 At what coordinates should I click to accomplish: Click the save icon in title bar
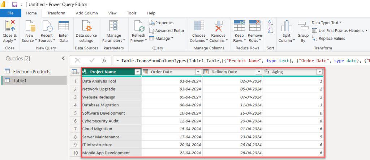14,4
